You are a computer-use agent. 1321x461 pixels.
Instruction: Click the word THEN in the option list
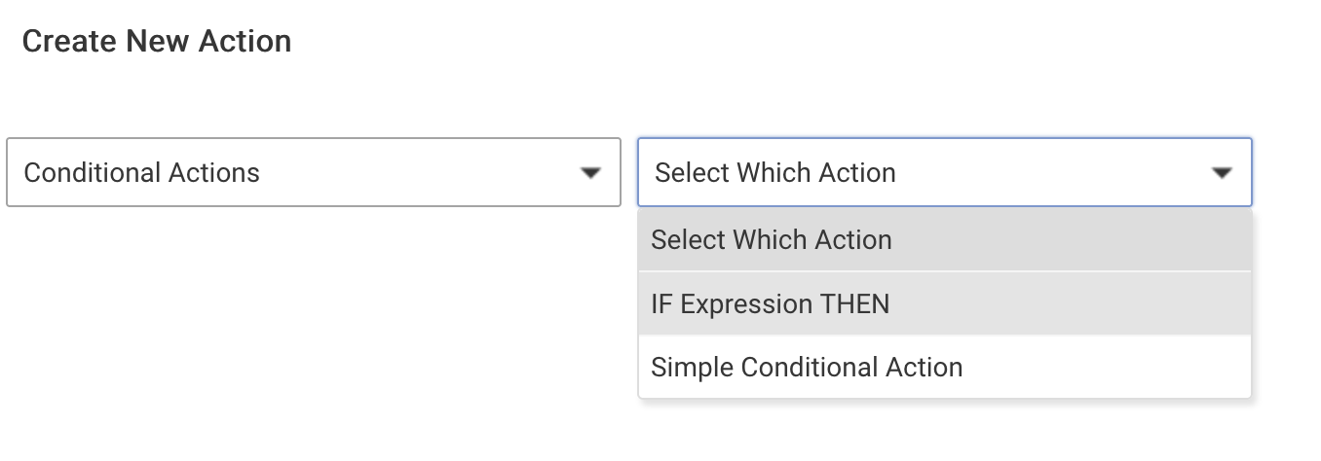(x=854, y=304)
